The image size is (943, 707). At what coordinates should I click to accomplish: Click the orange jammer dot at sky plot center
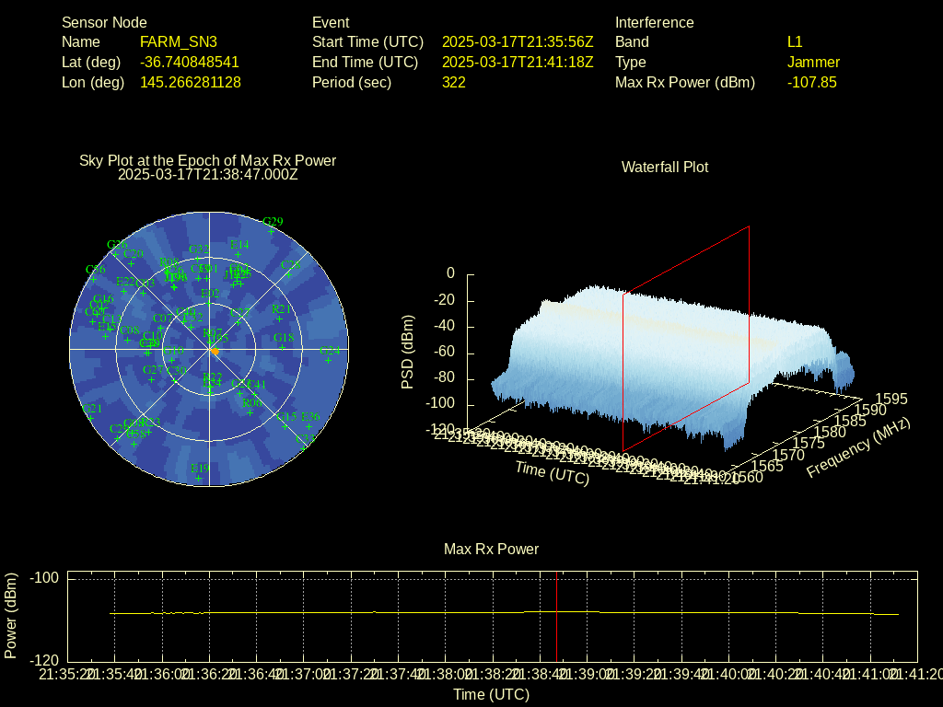click(215, 352)
